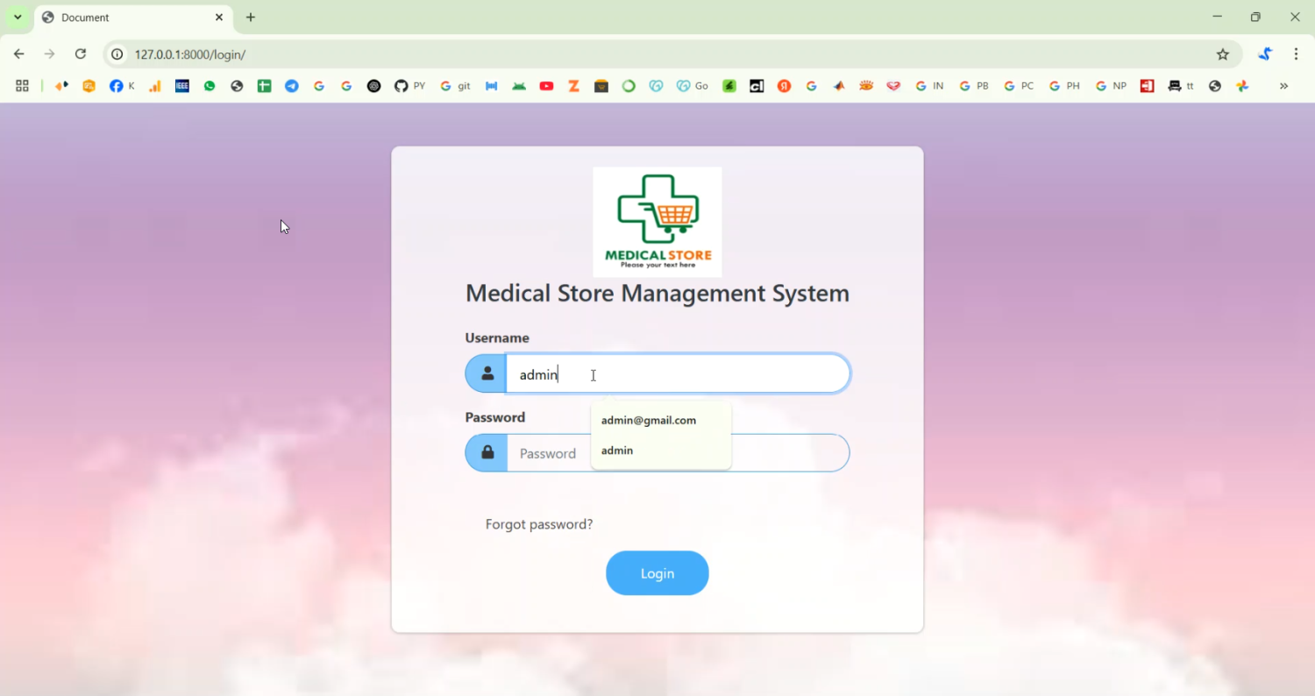Open the YouTube bookmark
Screen dimensions: 1315x696
[546, 86]
